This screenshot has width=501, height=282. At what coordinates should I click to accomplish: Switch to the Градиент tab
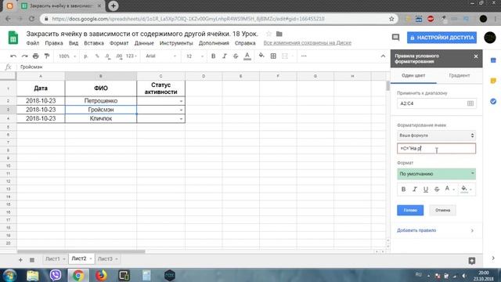click(x=460, y=76)
